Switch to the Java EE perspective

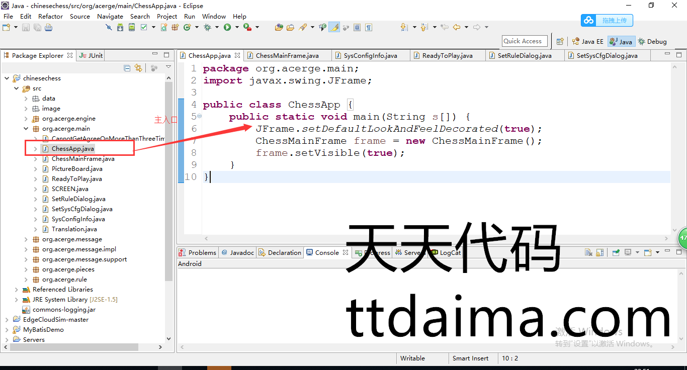click(588, 41)
